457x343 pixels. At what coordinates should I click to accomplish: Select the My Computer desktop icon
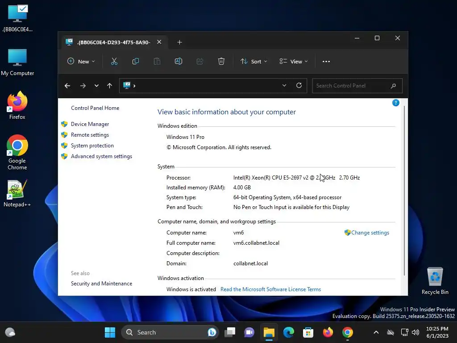17,62
